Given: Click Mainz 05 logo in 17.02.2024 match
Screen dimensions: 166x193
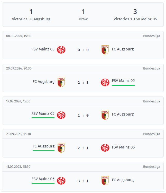Looking at the screenshot, I should click(61, 115).
